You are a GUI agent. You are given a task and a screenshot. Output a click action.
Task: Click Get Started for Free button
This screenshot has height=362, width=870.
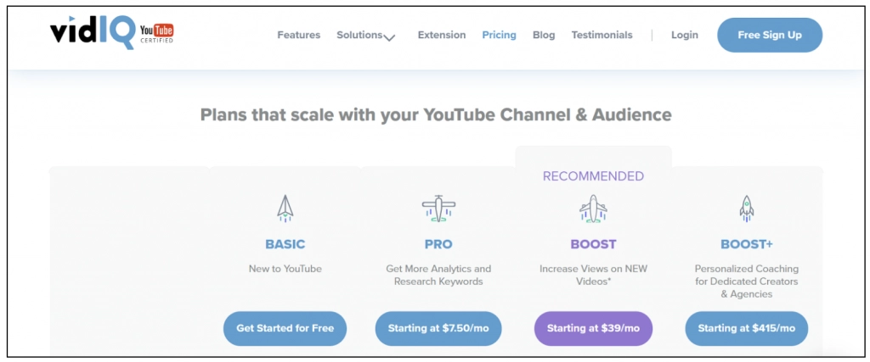(285, 328)
